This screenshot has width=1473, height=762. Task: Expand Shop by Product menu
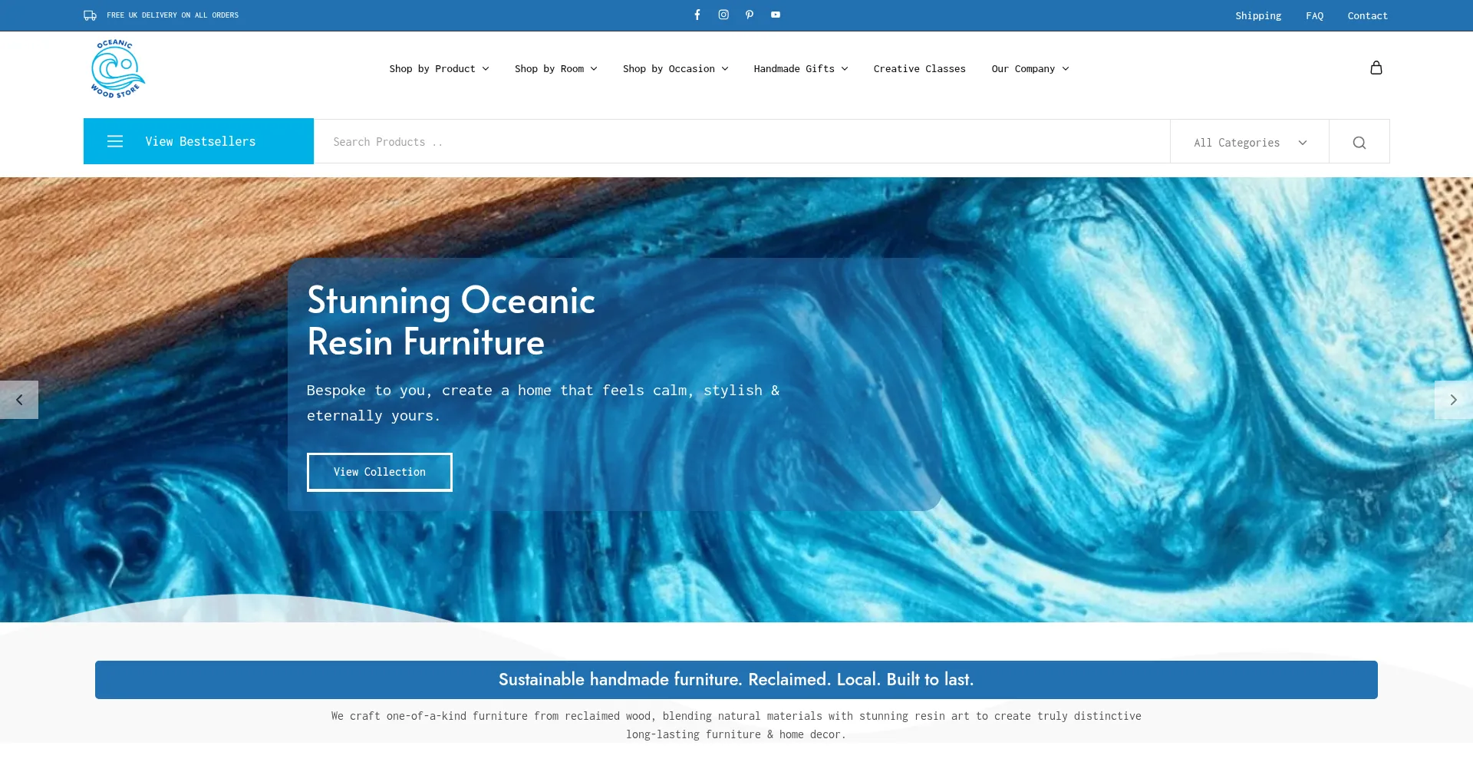[439, 69]
